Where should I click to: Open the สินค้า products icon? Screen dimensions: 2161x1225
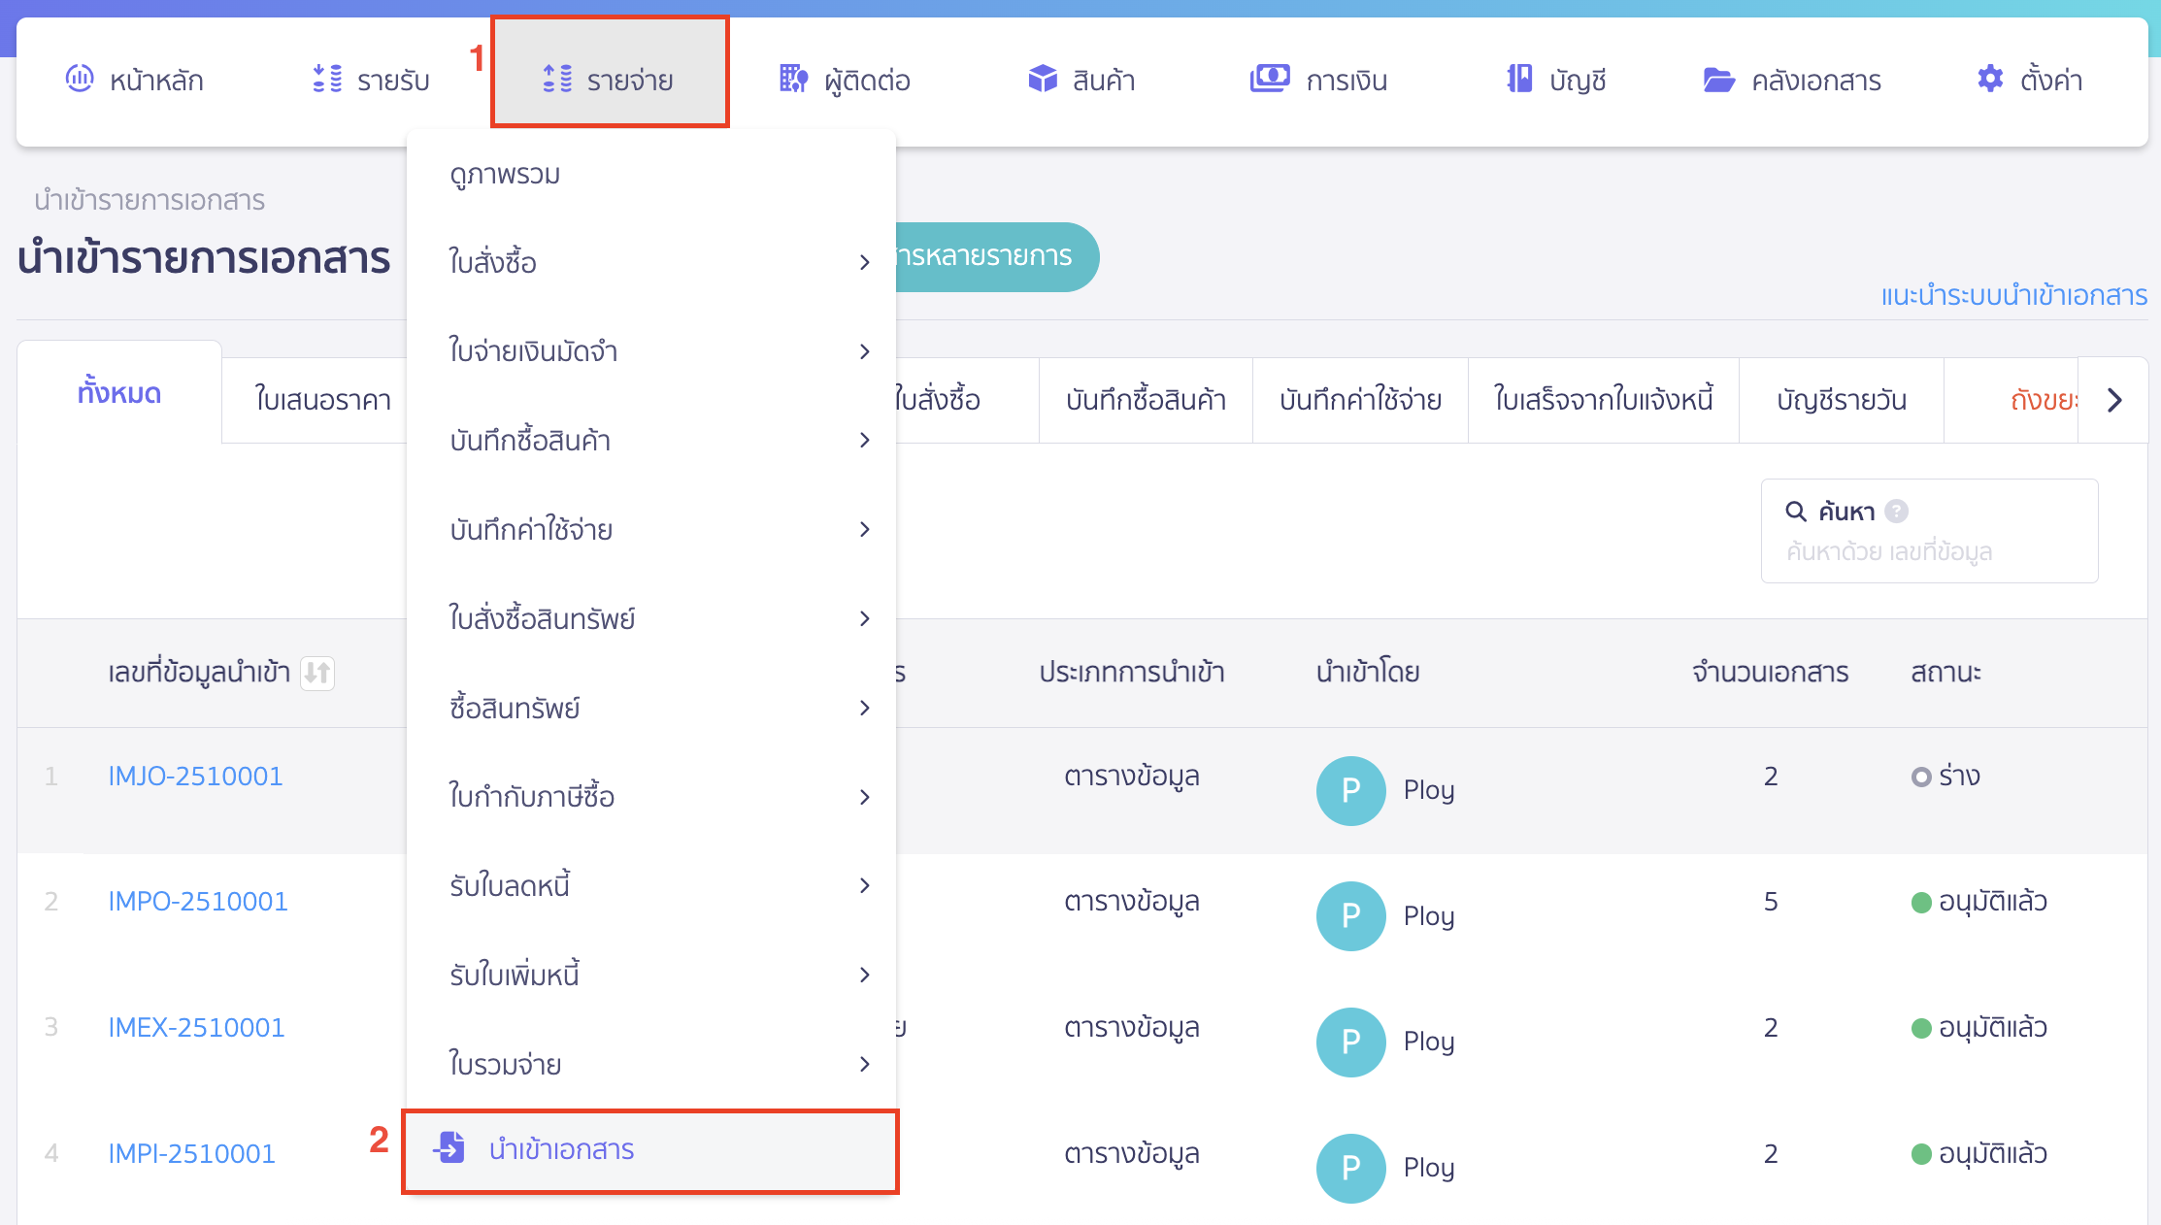[x=1042, y=80]
